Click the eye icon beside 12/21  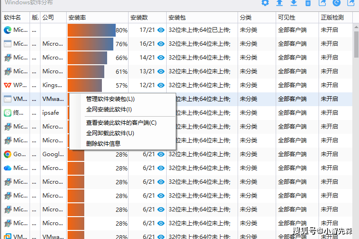pos(161,86)
